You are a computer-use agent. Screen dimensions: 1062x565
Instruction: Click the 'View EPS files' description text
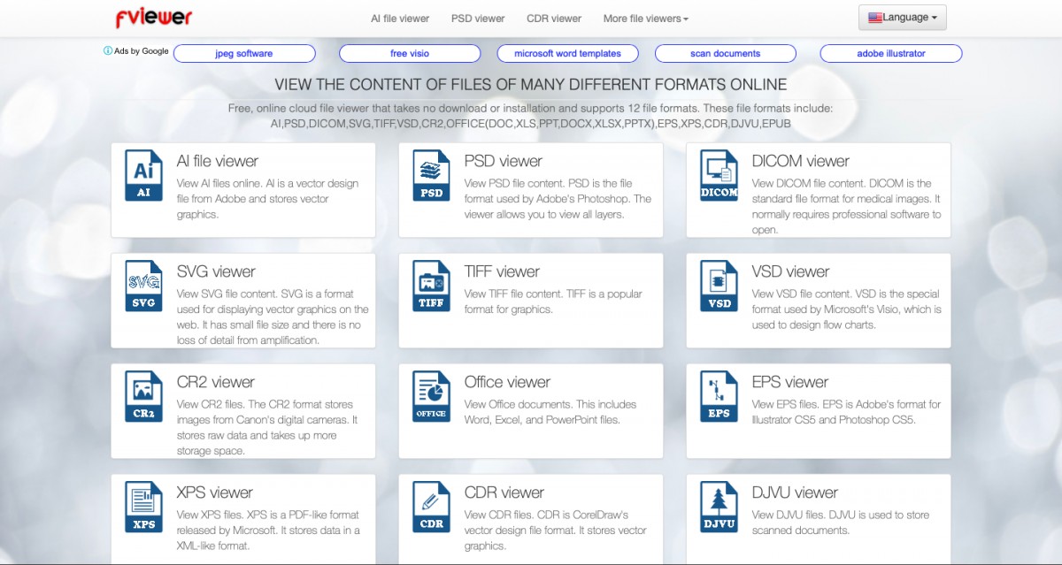[846, 412]
